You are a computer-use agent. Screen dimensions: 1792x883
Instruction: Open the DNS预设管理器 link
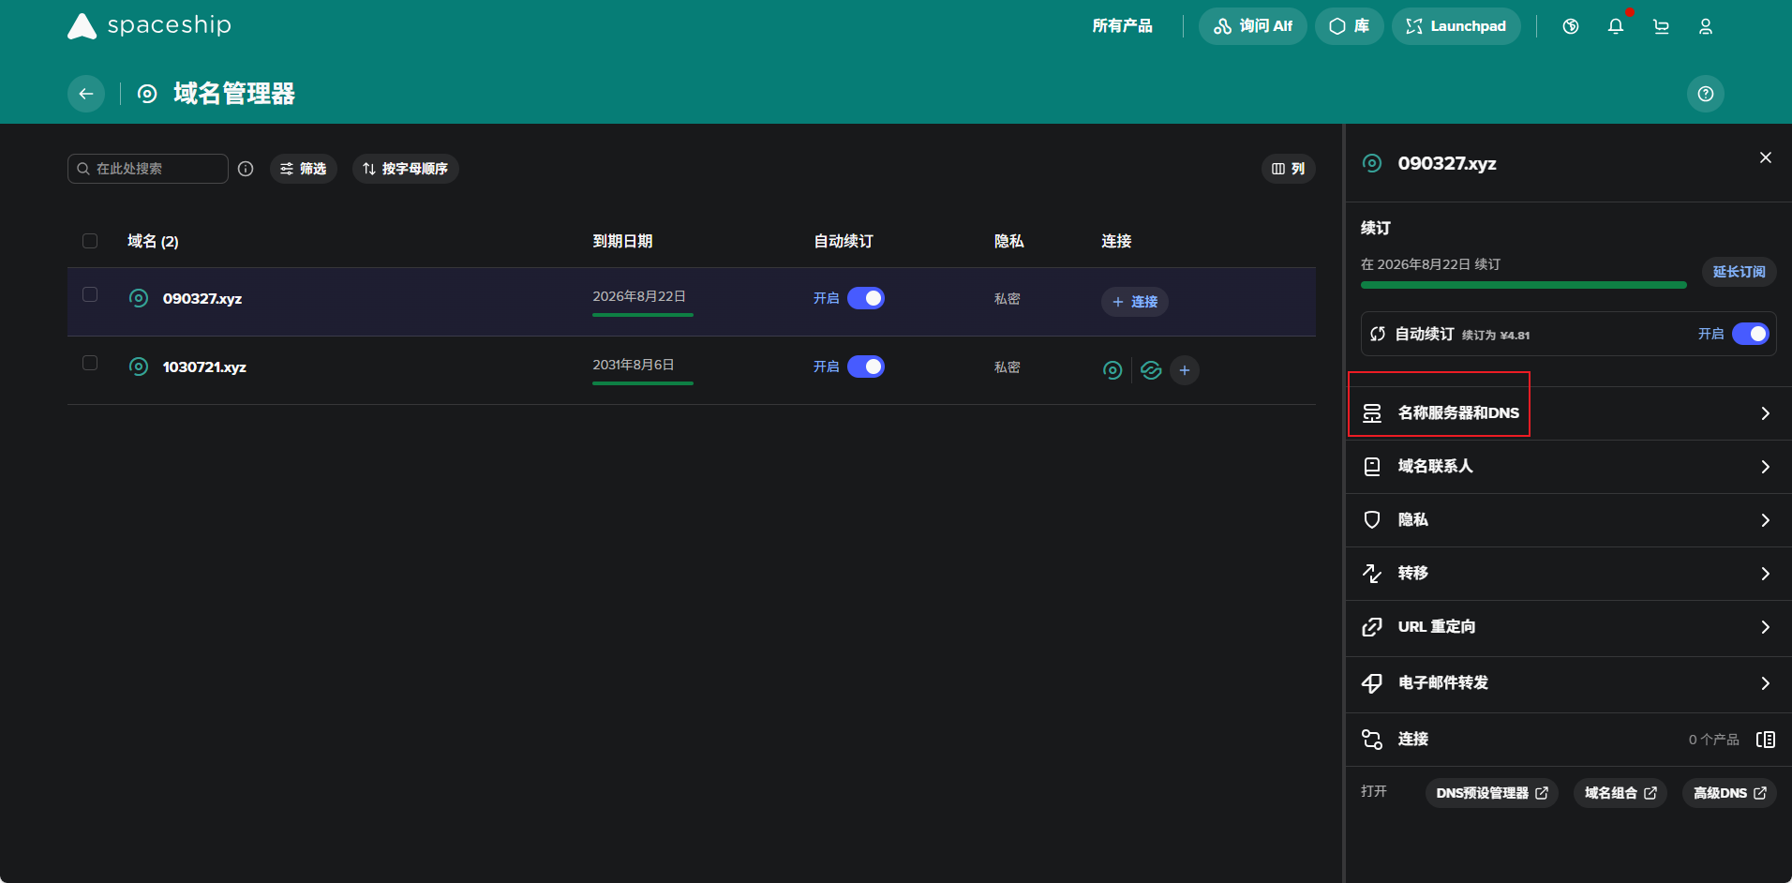click(1491, 793)
